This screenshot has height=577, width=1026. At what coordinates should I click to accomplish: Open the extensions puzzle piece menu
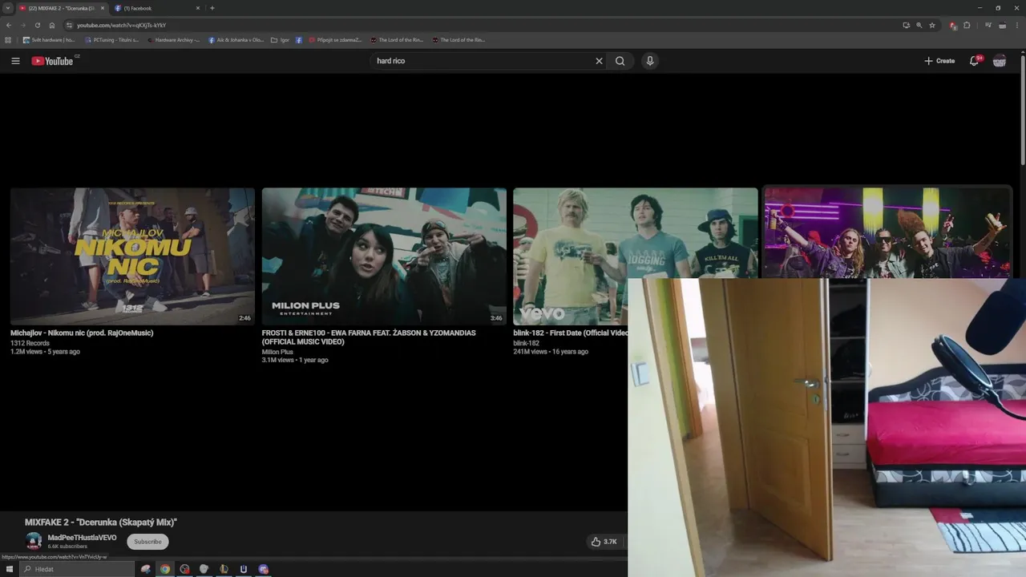coord(967,25)
